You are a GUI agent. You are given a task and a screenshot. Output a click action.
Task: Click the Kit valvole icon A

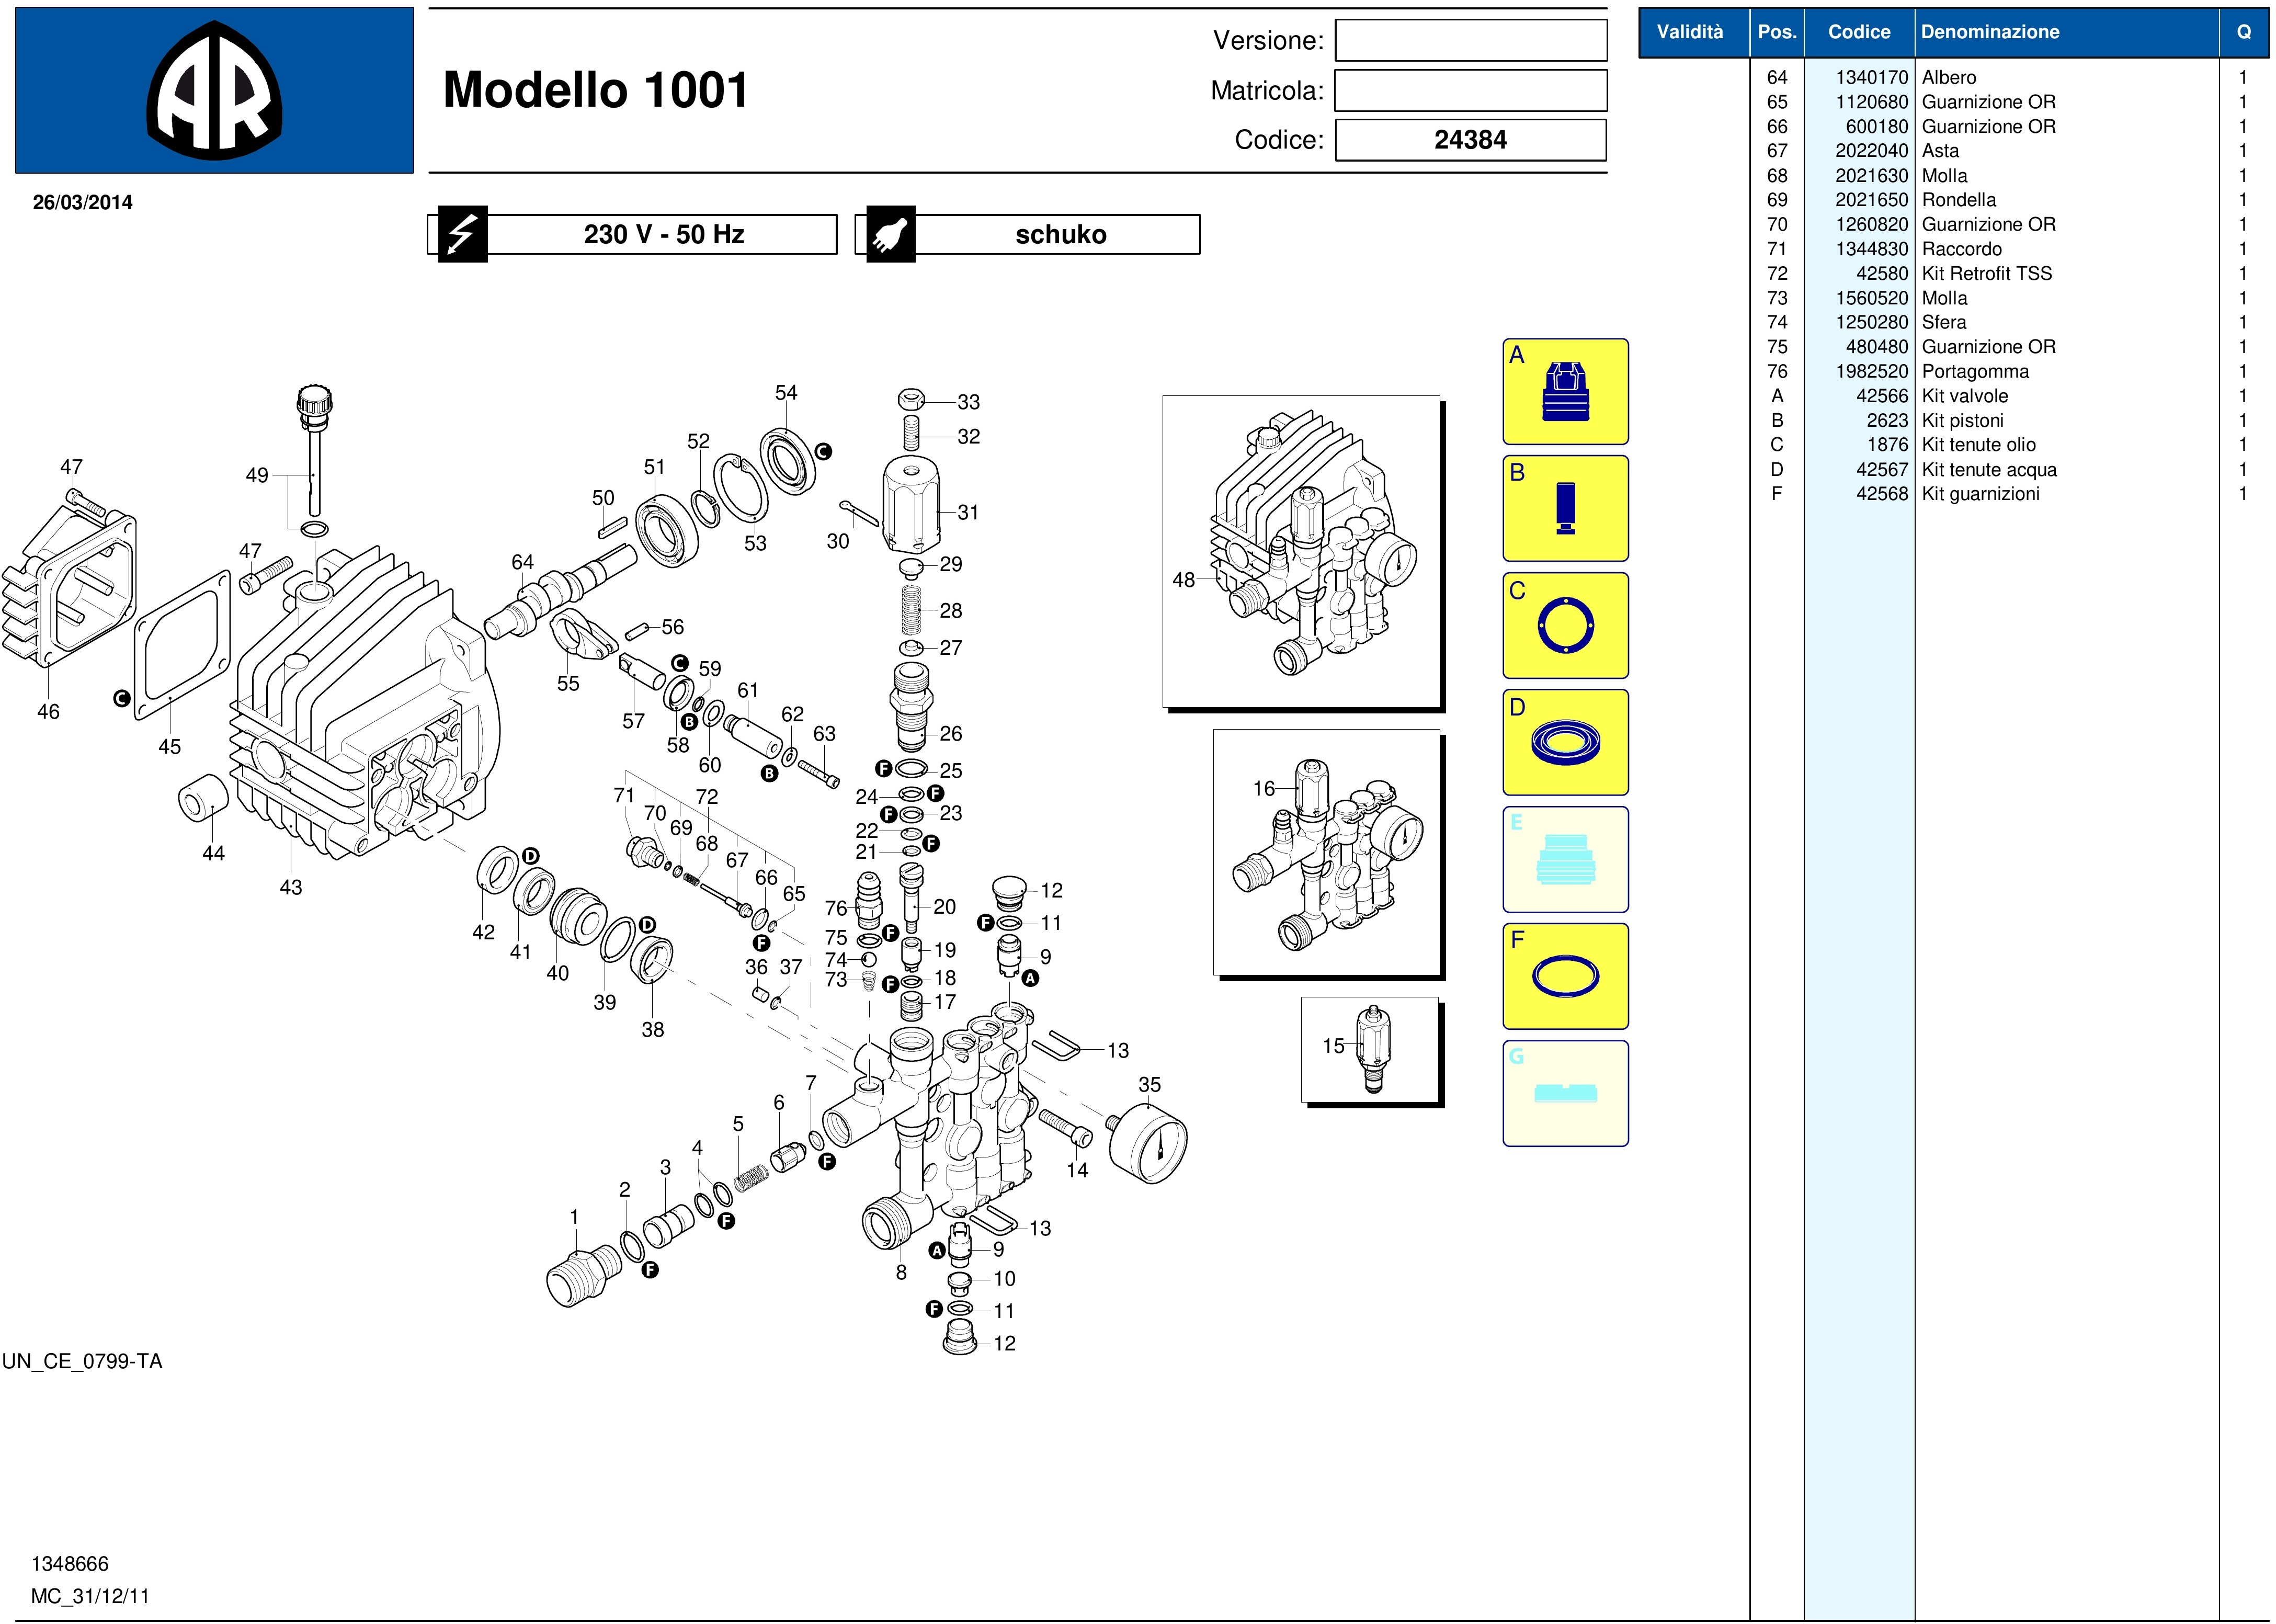click(x=1565, y=391)
